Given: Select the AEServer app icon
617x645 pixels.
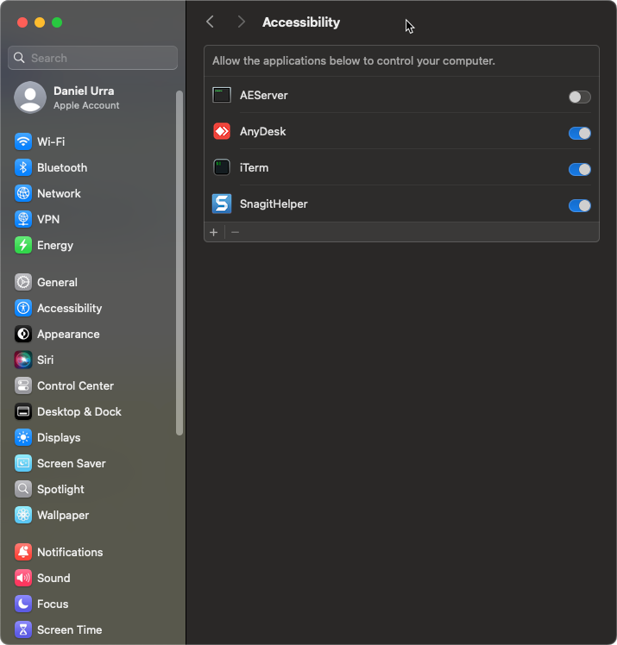Looking at the screenshot, I should 222,96.
